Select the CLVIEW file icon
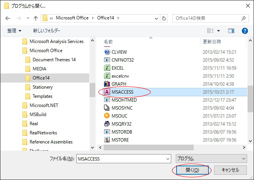The width and height of the screenshot is (254, 180). tap(107, 52)
